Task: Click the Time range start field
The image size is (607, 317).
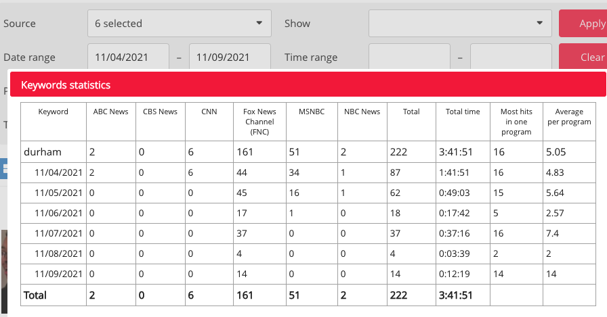Action: [x=409, y=57]
